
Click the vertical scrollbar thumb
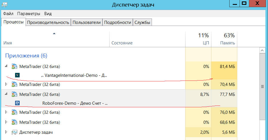262,87
